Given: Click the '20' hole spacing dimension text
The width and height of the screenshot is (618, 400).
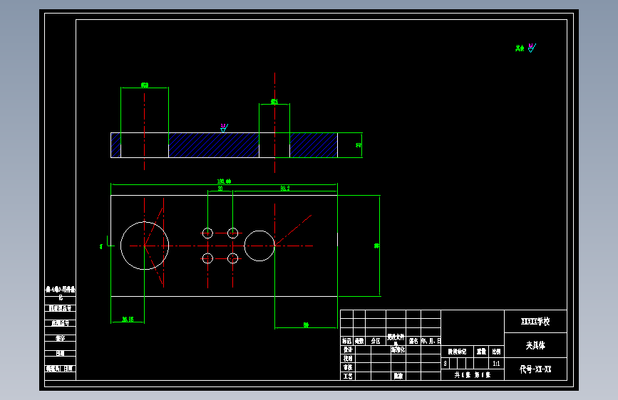Looking at the screenshot, I should 220,189.
